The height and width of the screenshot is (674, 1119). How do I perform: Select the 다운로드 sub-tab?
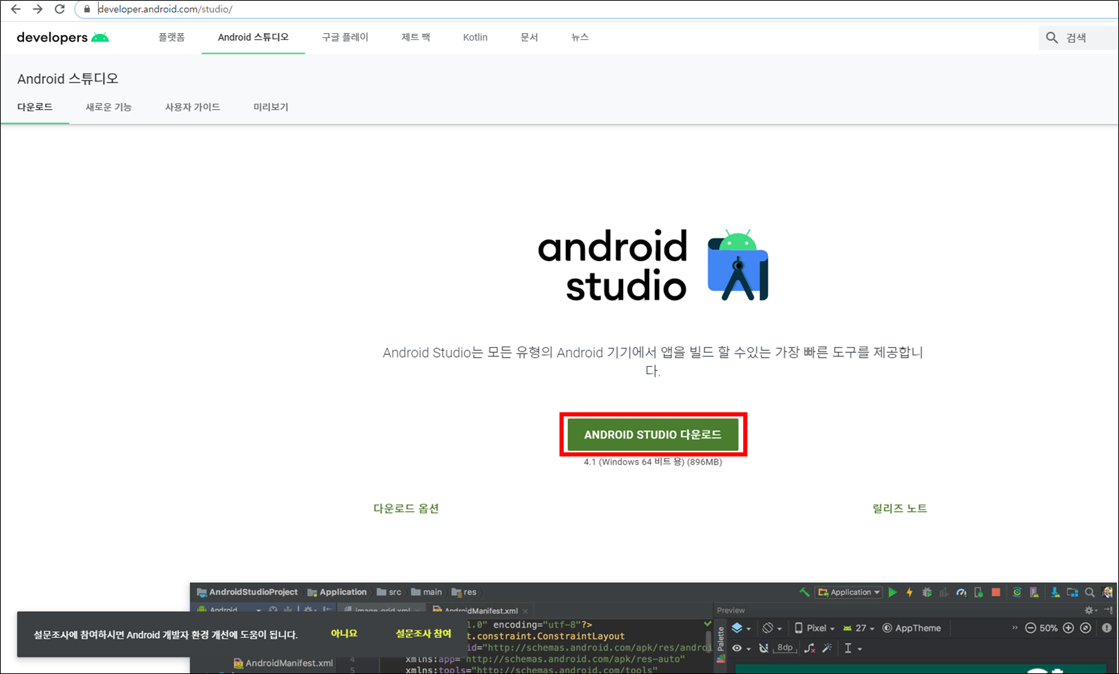[35, 107]
